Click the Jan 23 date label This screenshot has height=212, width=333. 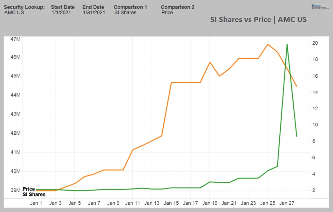pyautogui.click(x=248, y=203)
